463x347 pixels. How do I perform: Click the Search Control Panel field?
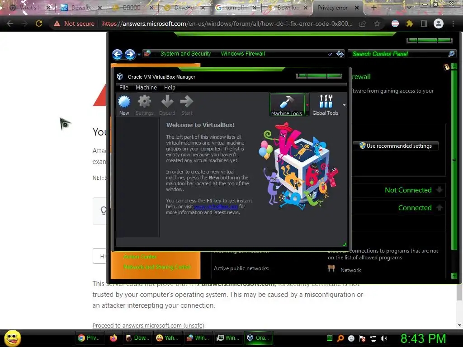pyautogui.click(x=399, y=54)
